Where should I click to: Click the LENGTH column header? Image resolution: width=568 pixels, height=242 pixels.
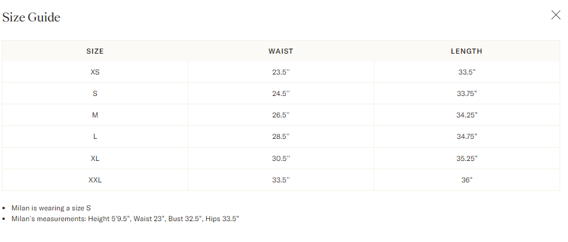[466, 51]
